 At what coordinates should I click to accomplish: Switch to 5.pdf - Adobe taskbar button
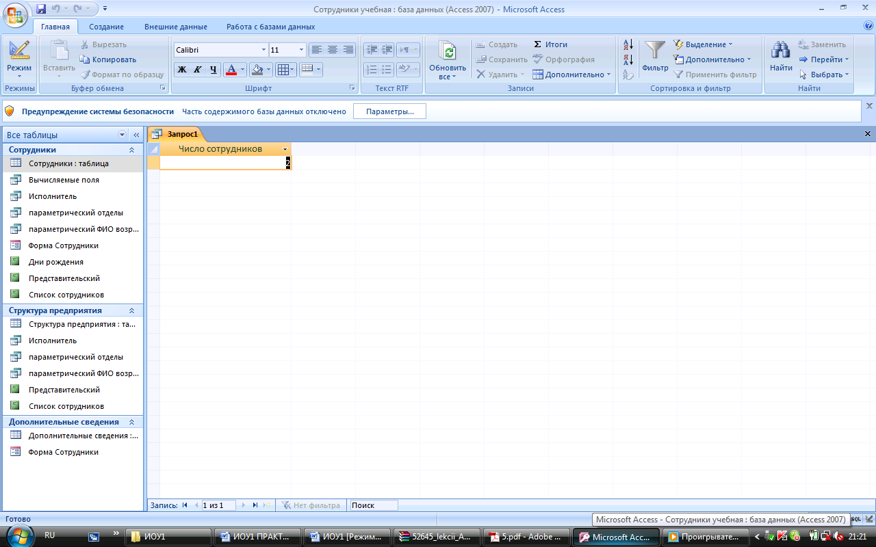point(527,537)
